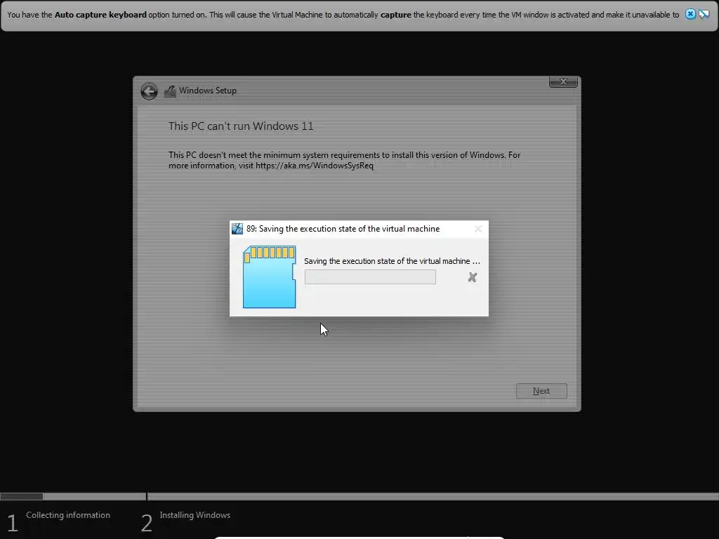719x539 pixels.
Task: Dismiss the Auto capture keyboard notification
Action: (690, 14)
